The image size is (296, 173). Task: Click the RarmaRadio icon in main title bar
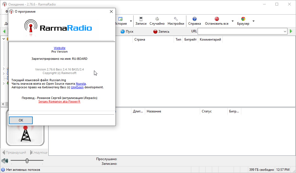[5, 4]
